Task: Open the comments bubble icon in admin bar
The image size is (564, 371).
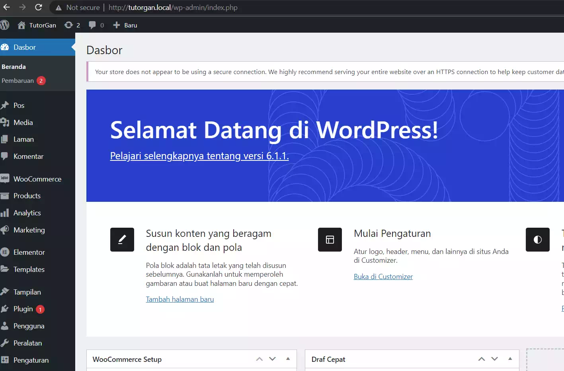Action: (92, 25)
